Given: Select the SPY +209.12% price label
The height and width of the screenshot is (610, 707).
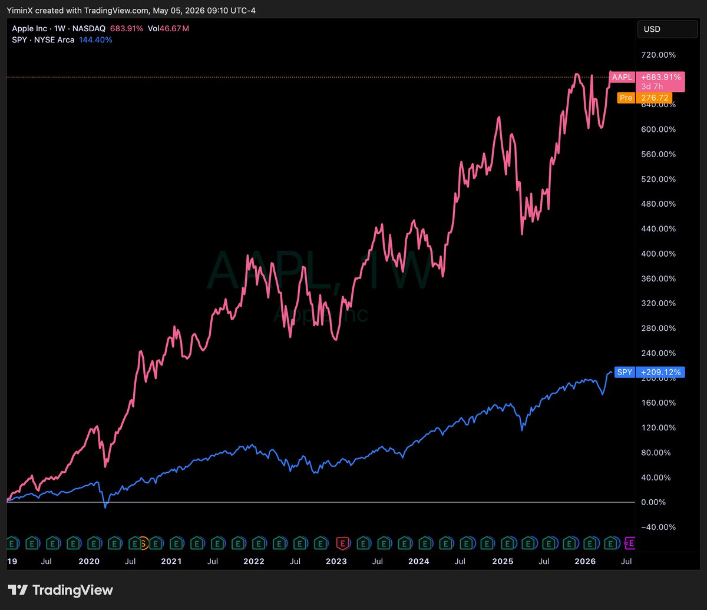Looking at the screenshot, I should click(x=649, y=372).
